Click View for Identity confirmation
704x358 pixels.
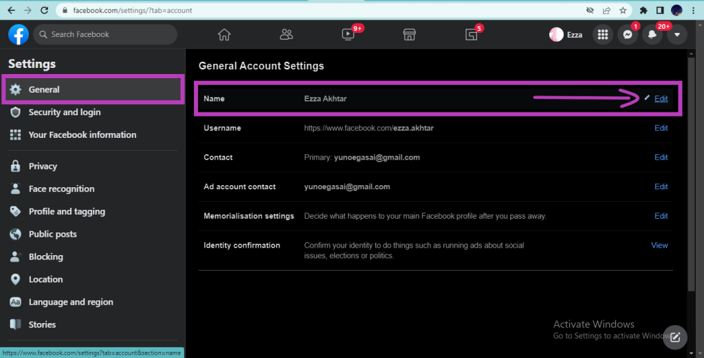[x=659, y=246]
